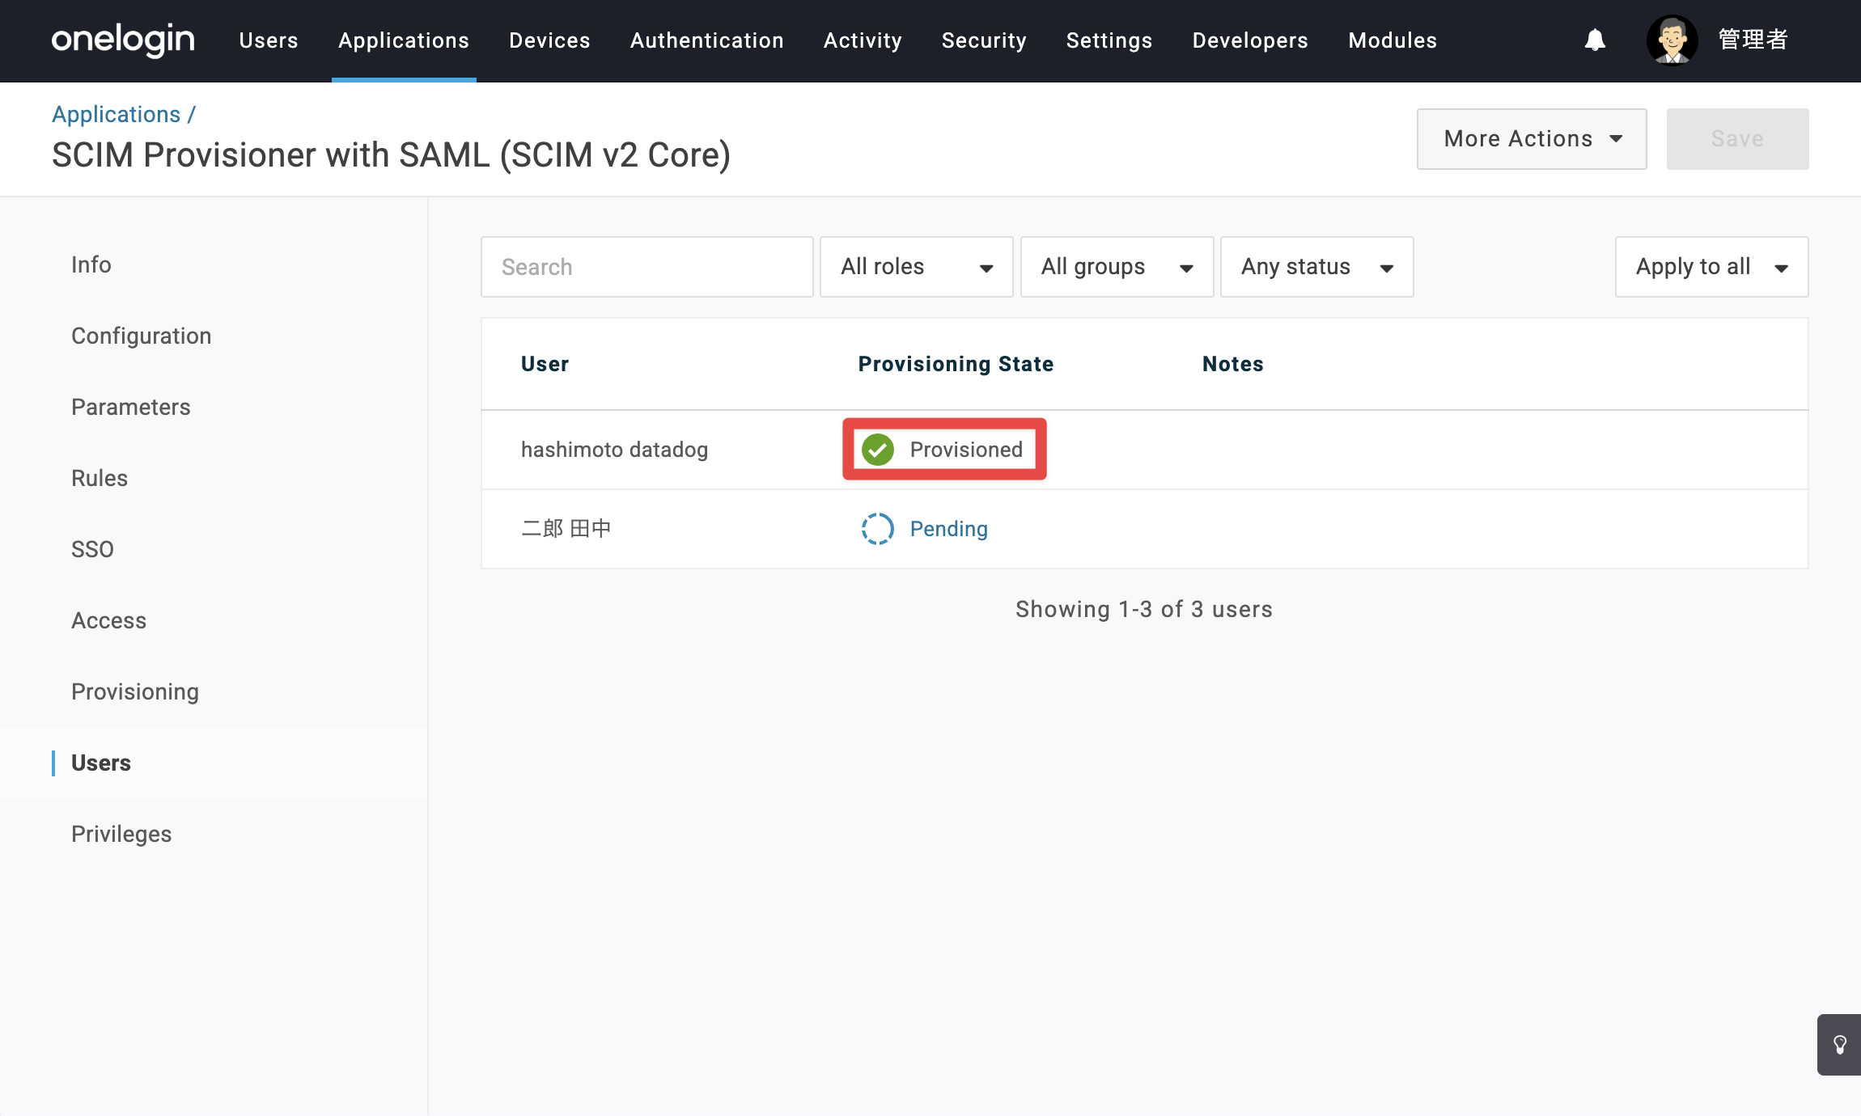The image size is (1861, 1116).
Task: Expand the All groups filter
Action: pyautogui.click(x=1117, y=267)
